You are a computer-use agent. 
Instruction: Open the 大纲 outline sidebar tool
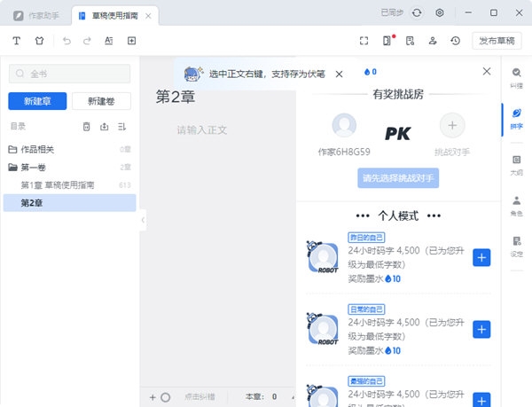click(516, 165)
